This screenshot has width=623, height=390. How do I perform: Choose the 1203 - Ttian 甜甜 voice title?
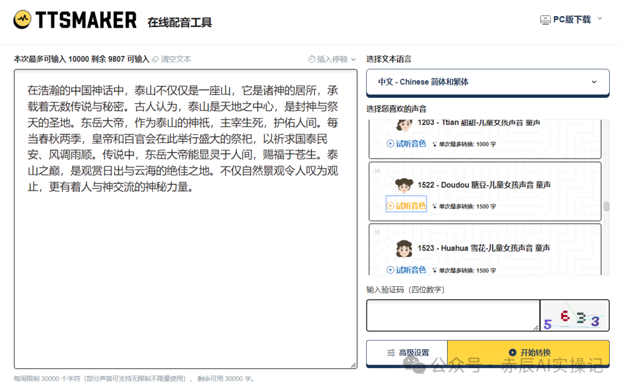(x=479, y=123)
